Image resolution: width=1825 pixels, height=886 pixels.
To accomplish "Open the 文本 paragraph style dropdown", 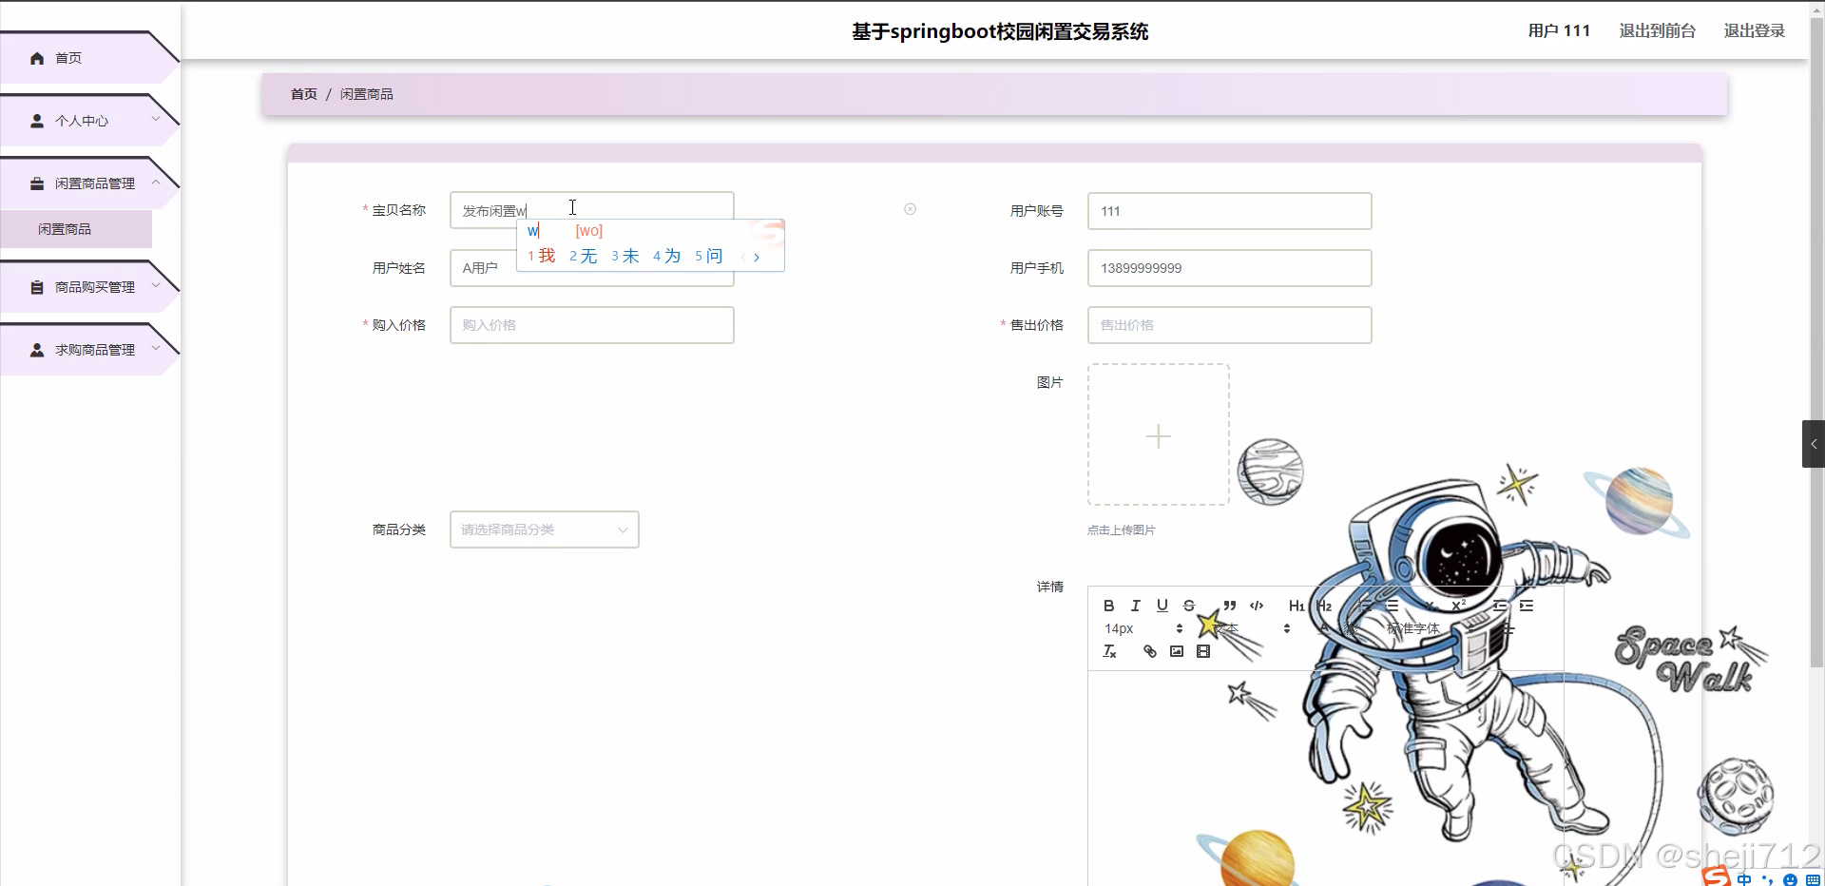I will point(1250,628).
